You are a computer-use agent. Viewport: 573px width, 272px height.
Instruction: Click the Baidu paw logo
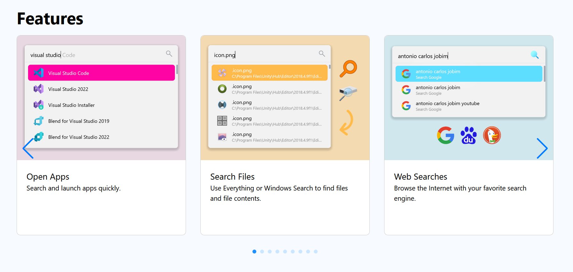[468, 135]
